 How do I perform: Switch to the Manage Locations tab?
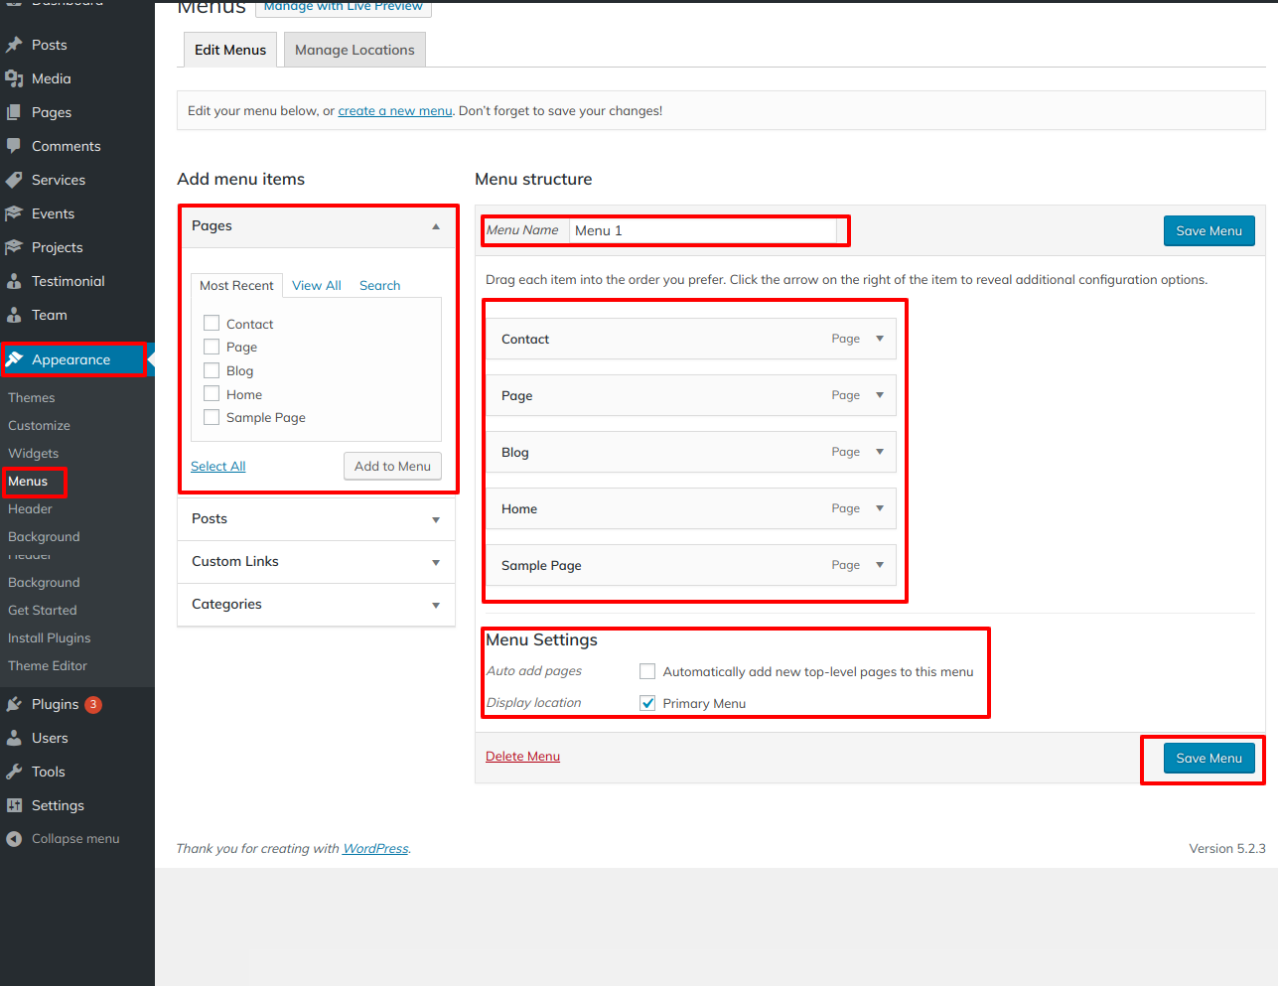[x=355, y=50]
